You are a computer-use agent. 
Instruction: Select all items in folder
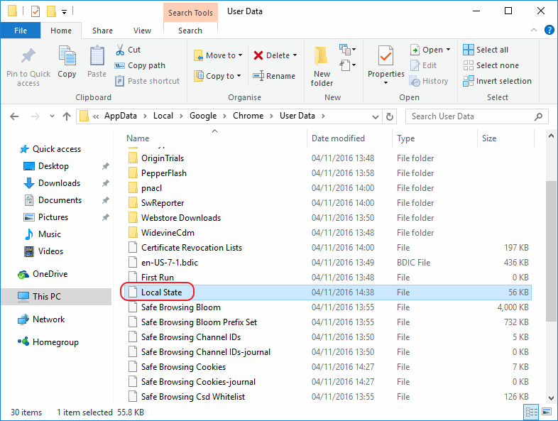click(486, 50)
